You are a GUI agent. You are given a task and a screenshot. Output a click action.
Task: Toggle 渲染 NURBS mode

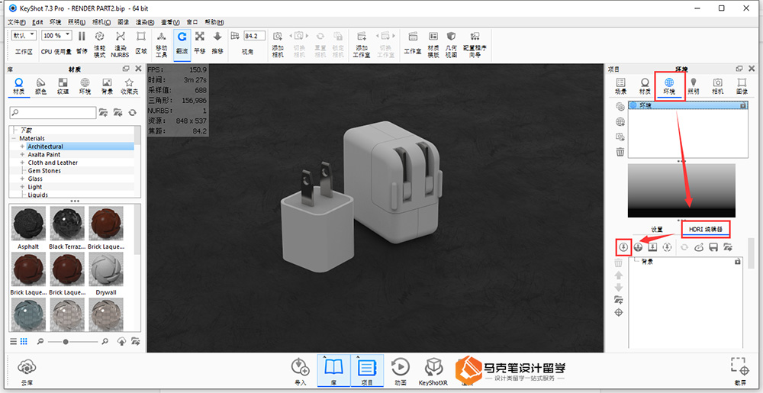[x=121, y=44]
